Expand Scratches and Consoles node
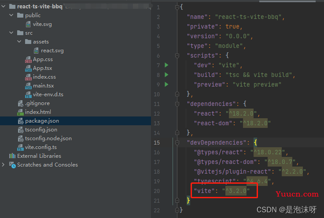 point(4,164)
